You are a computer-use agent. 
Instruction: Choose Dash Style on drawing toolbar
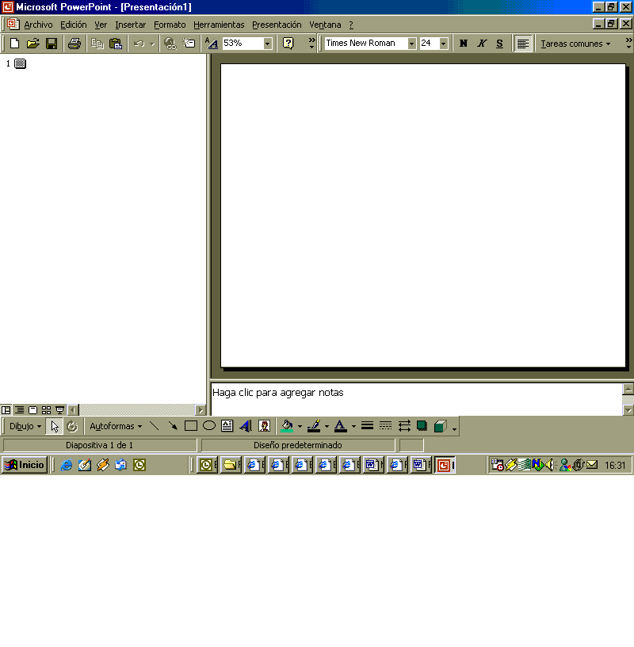tap(385, 426)
